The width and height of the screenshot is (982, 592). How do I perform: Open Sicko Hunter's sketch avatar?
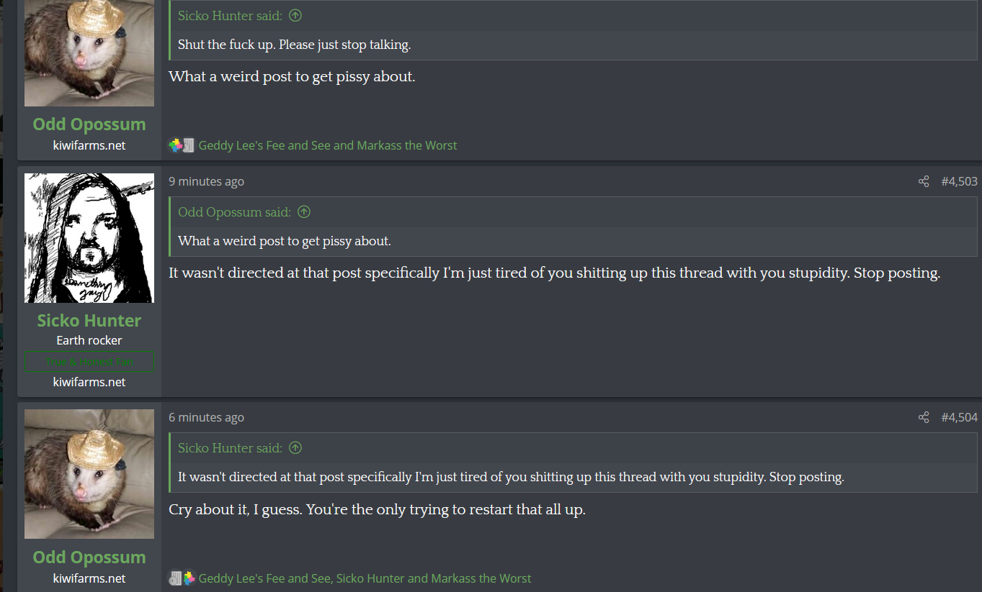pyautogui.click(x=89, y=238)
